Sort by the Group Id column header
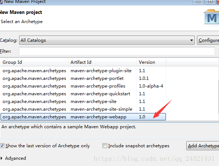 click(34, 62)
